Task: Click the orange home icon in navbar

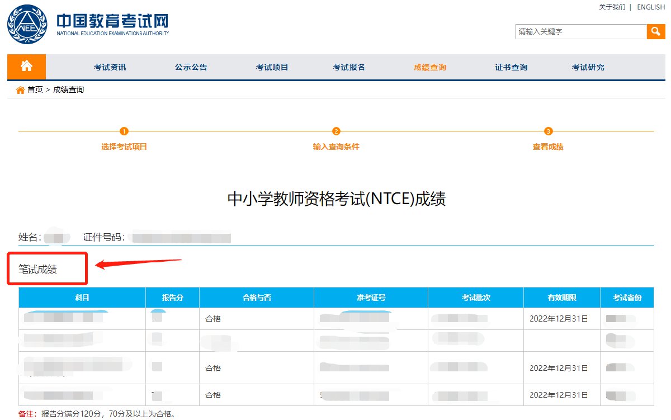Action: [x=26, y=67]
